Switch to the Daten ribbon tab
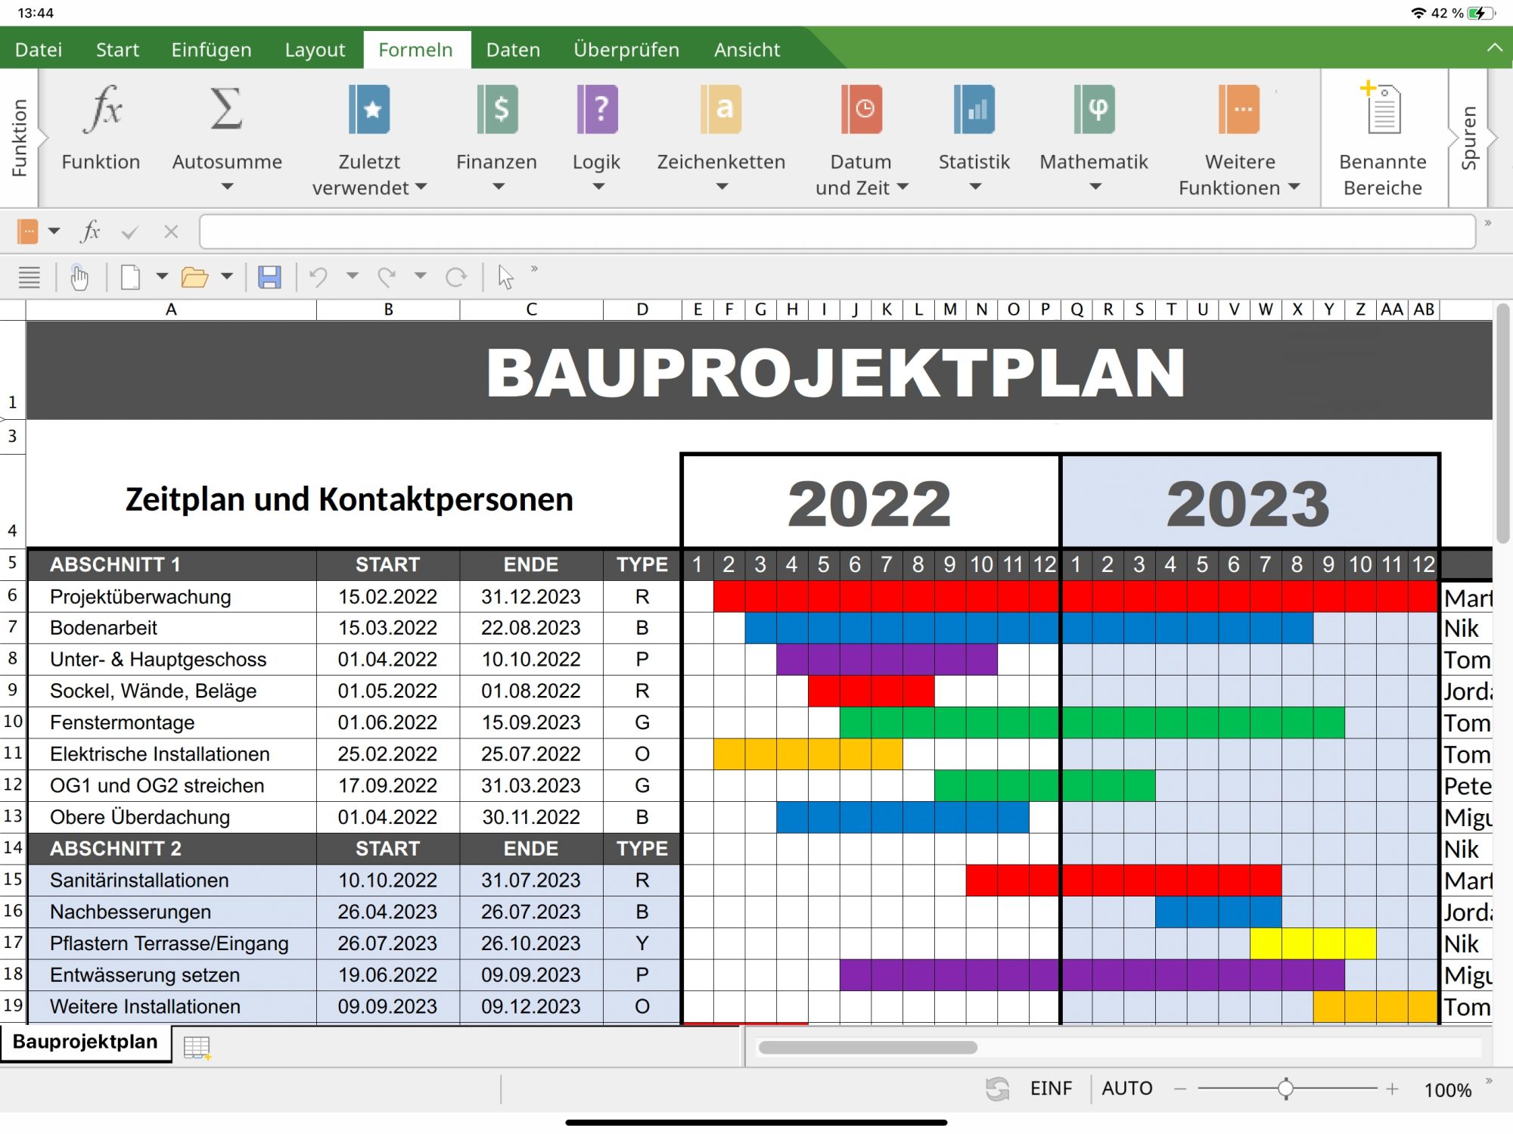Image resolution: width=1513 pixels, height=1134 pixels. [513, 50]
